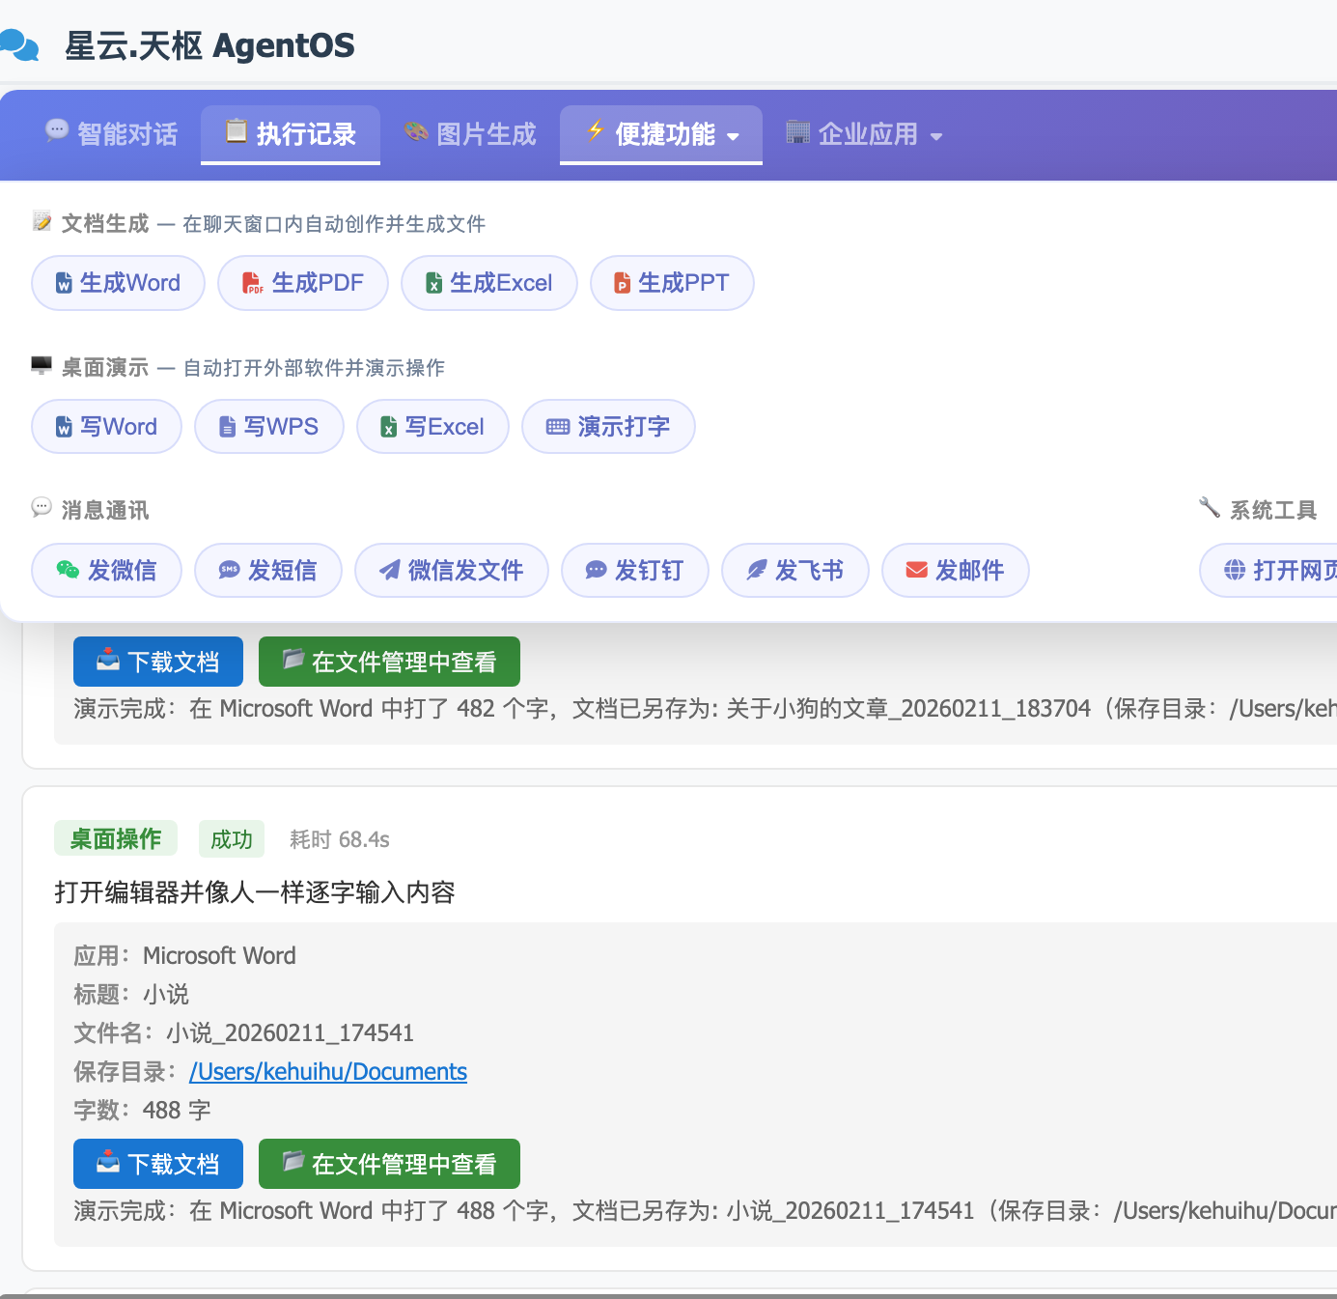Open the 打开网页 system tool option
1337x1299 pixels.
[x=1233, y=570]
